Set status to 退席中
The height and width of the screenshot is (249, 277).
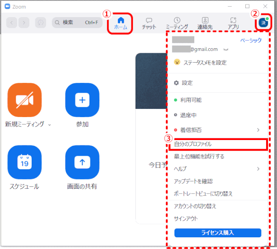pos(218,115)
